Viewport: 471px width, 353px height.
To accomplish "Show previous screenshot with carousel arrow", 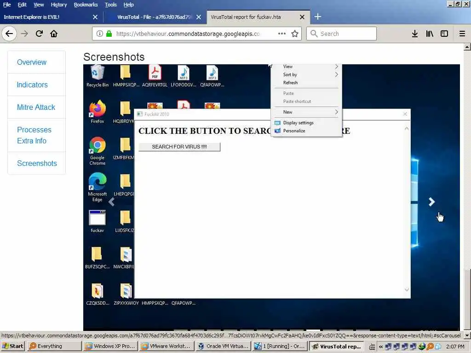I will (x=111, y=202).
